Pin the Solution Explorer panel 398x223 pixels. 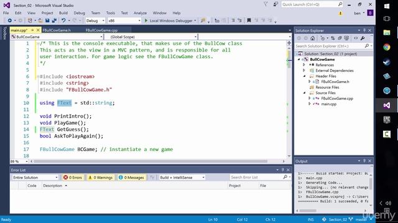(x=364, y=30)
